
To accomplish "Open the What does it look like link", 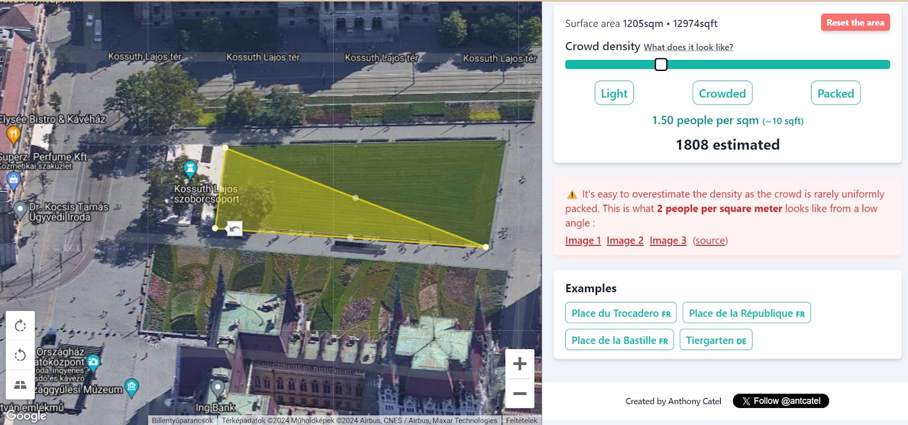I will (x=688, y=47).
